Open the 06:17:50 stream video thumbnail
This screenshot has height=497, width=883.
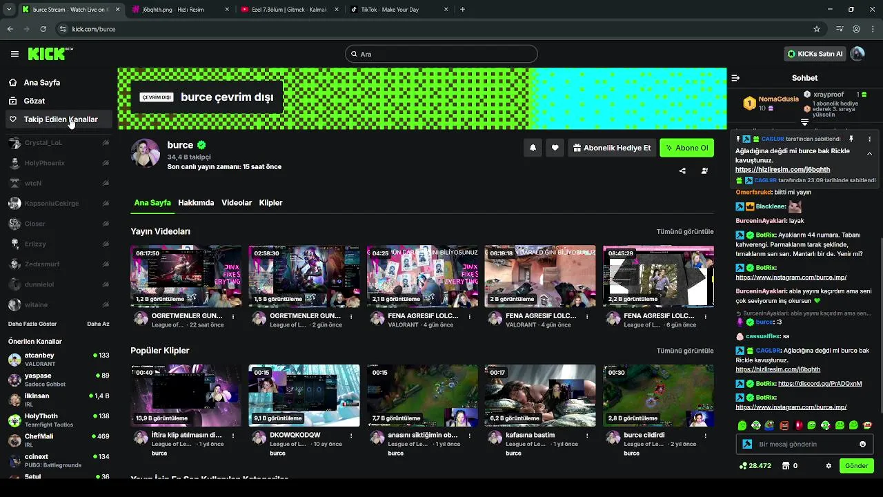pos(186,276)
